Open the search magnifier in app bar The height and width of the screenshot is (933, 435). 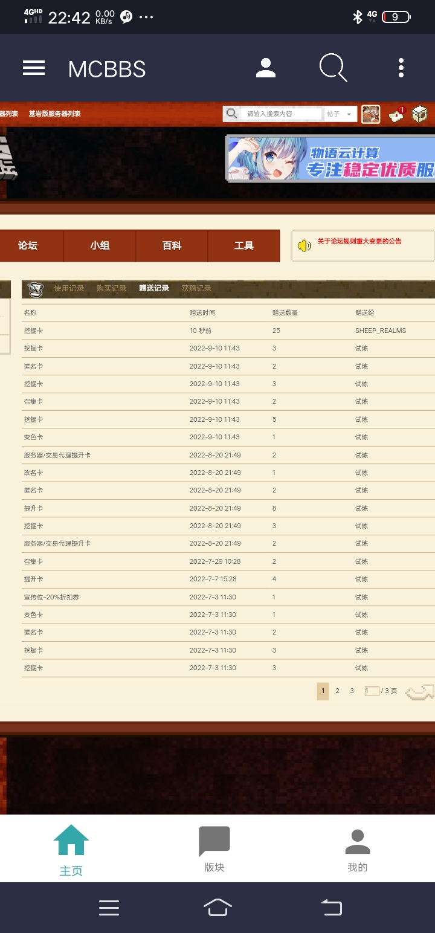[333, 68]
